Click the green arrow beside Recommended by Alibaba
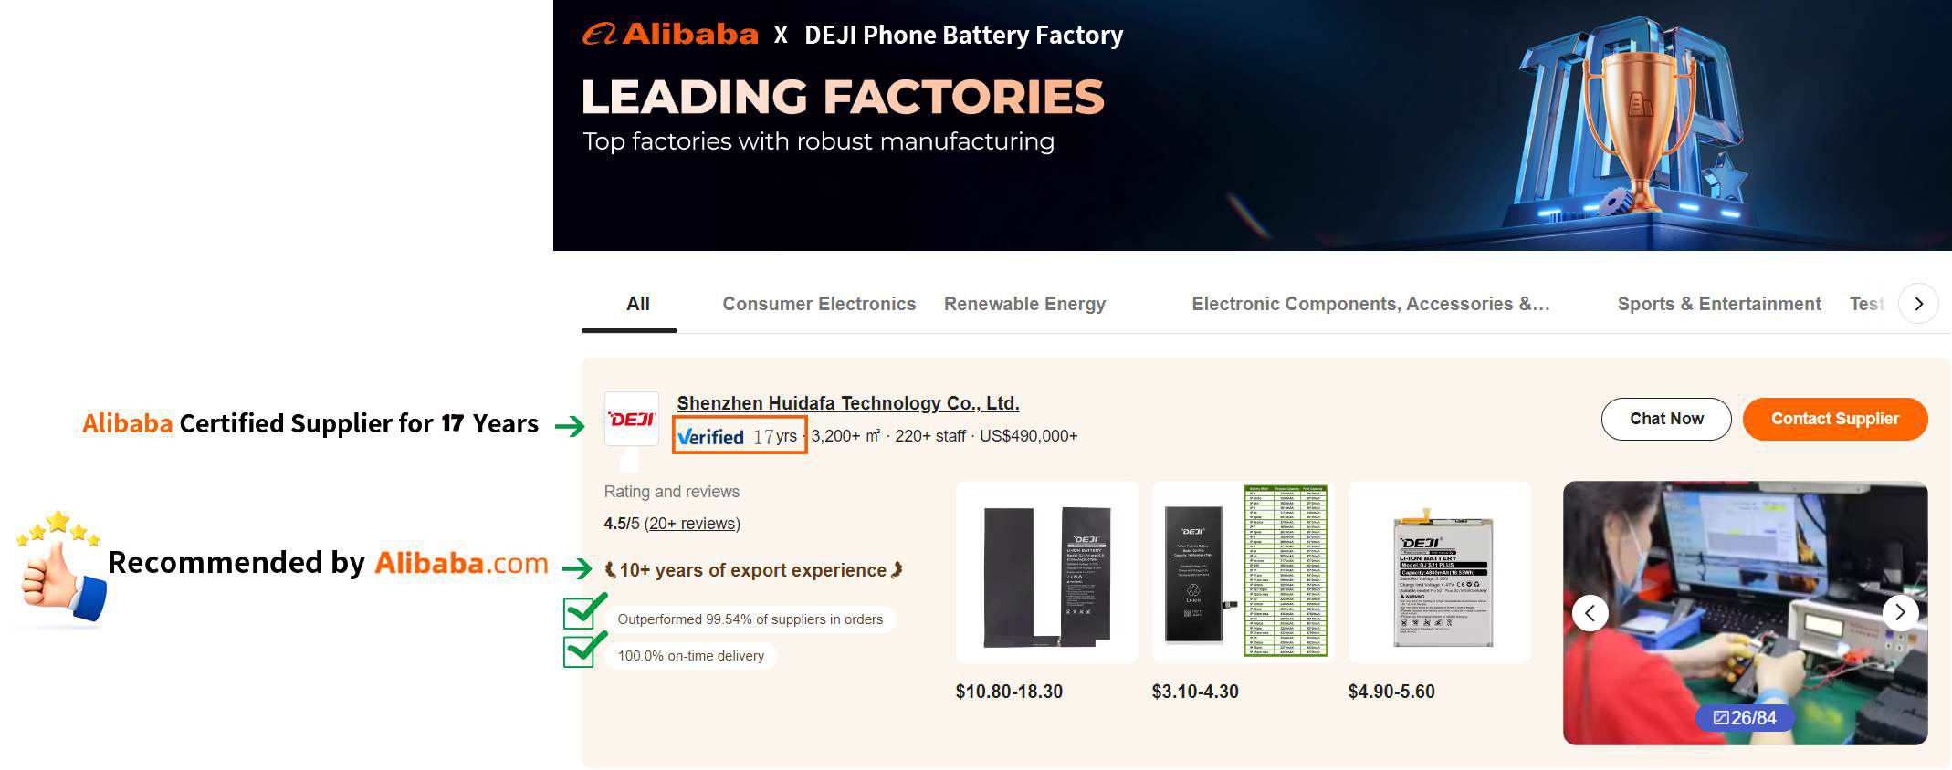The image size is (1952, 770). tap(577, 569)
